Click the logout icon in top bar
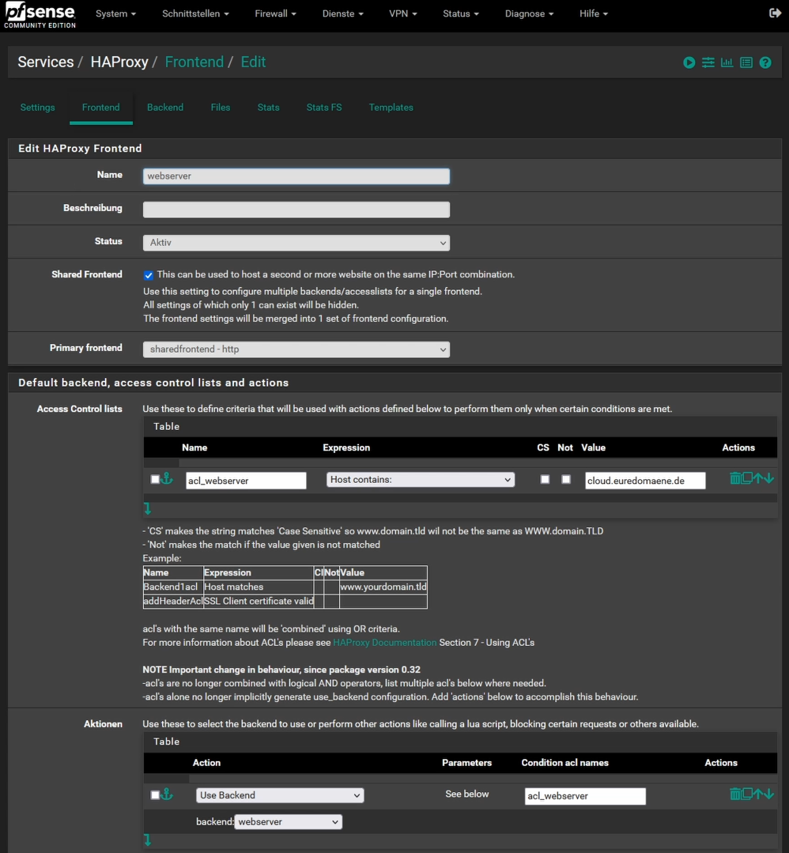Image resolution: width=789 pixels, height=853 pixels. (x=775, y=13)
